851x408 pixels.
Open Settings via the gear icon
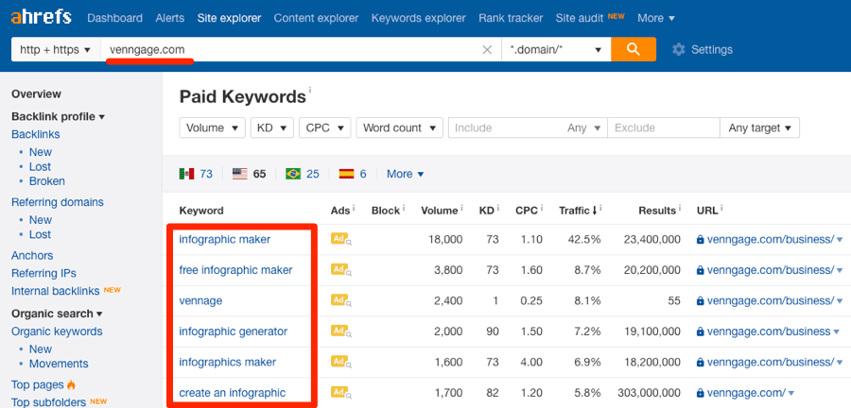tap(678, 50)
